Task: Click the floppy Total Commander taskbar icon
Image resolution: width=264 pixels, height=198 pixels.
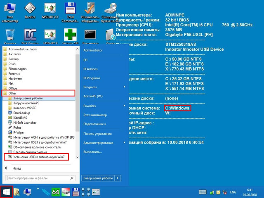Action: tap(75, 192)
